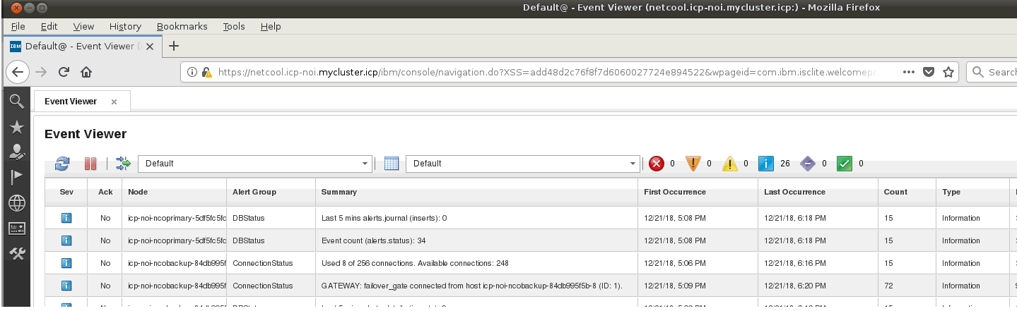Click the Firefox search box
Viewport: 1017px width, 311px height.
click(992, 72)
